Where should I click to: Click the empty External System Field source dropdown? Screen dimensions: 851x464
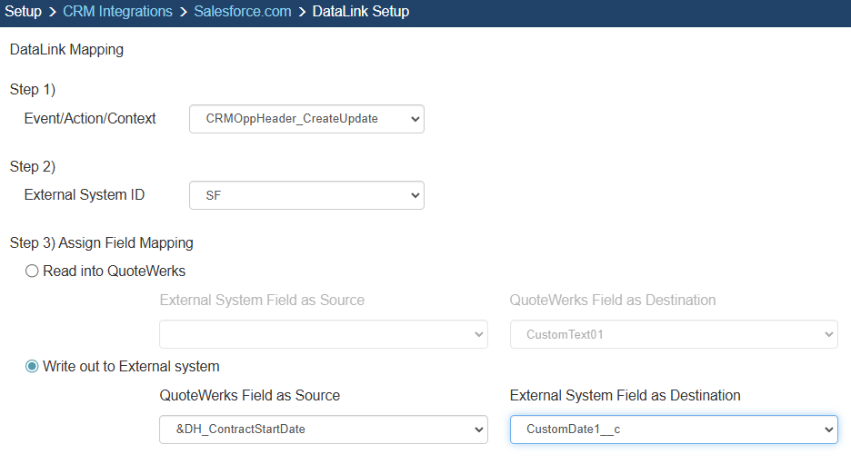click(324, 334)
